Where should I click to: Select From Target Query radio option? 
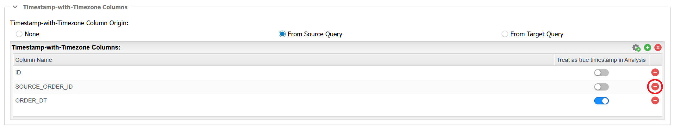(505, 34)
